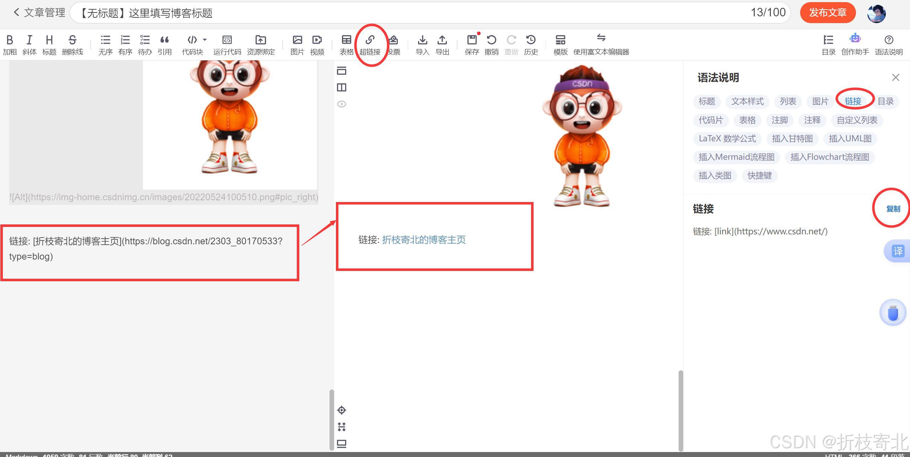910x457 pixels.
Task: Apply strikethrough (删除线)
Action: tap(73, 45)
